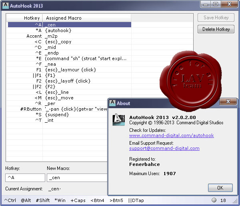Select the ^T _int row
Image resolution: width=240 pixels, height=206 pixels.
[x=58, y=120]
